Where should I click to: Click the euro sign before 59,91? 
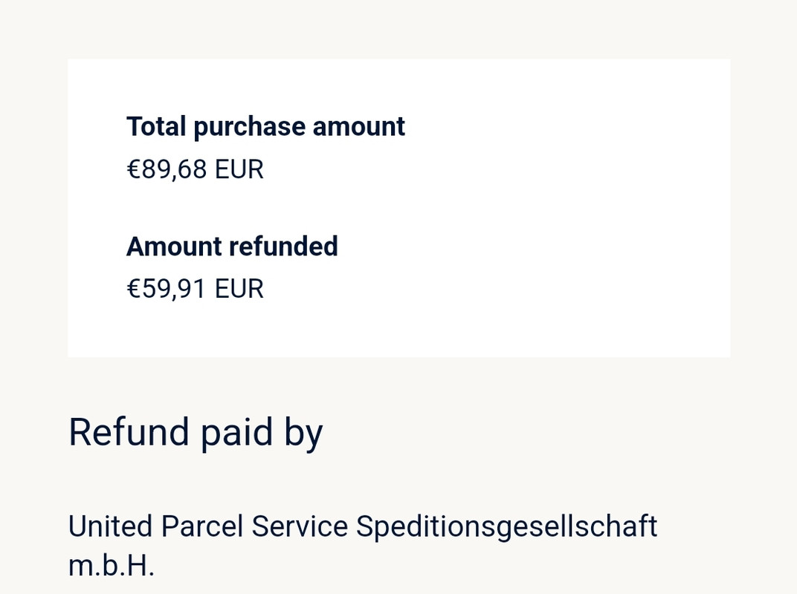(x=134, y=289)
